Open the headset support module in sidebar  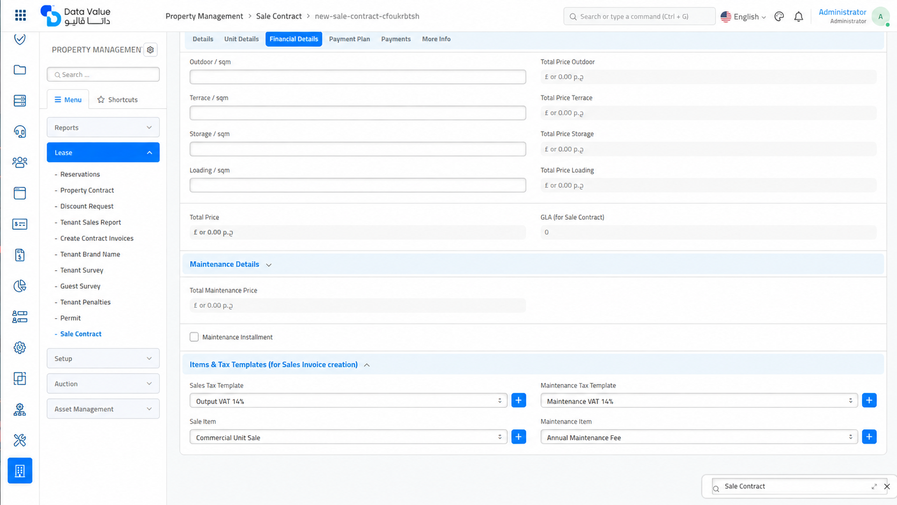(x=20, y=131)
